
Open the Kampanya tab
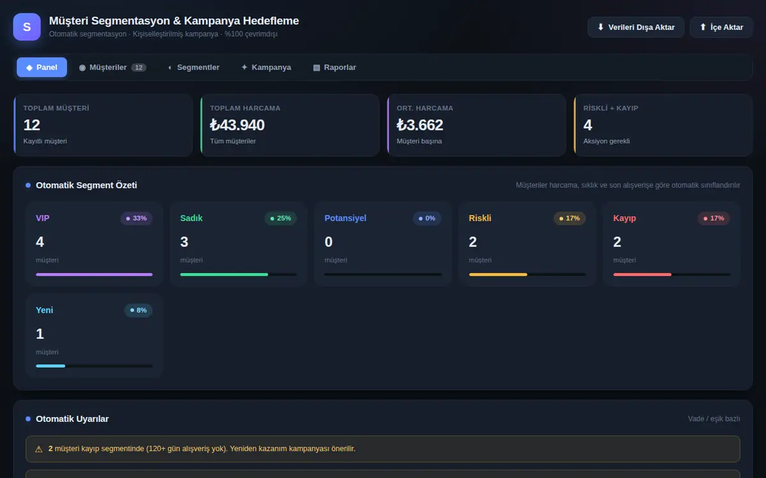point(266,68)
